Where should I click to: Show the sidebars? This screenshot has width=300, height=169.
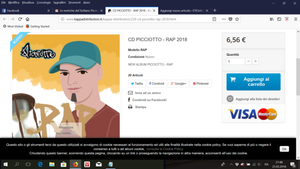click(x=279, y=19)
